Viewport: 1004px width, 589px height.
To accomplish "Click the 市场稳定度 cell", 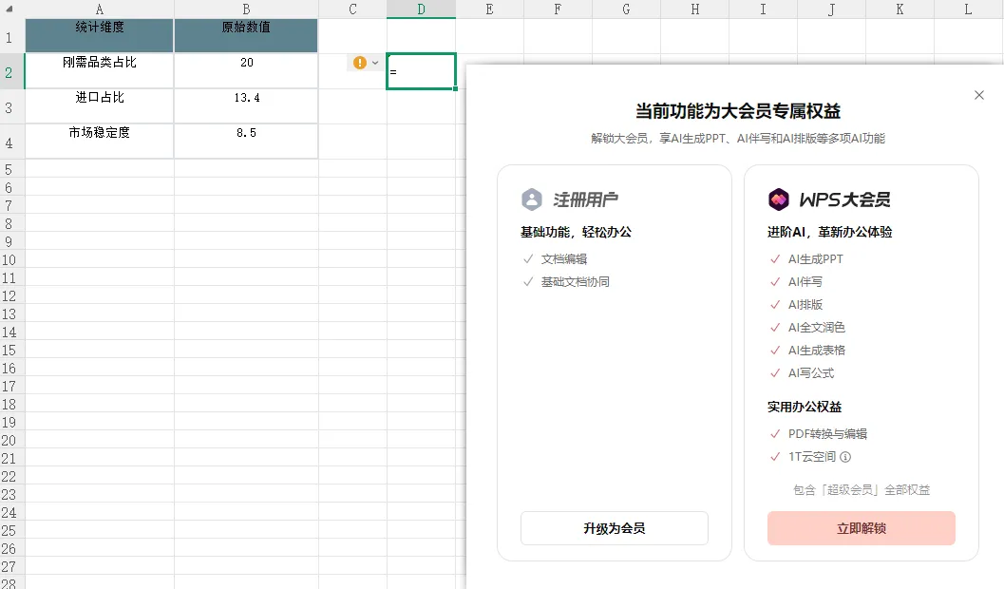I will point(99,141).
